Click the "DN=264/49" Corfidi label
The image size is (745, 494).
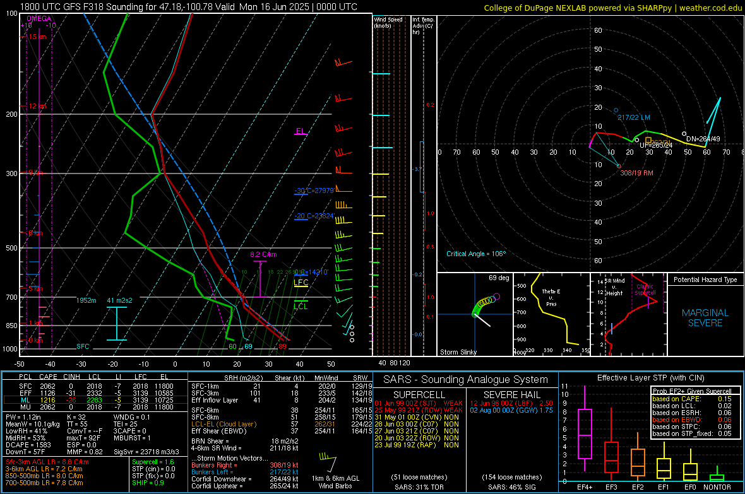coord(703,139)
